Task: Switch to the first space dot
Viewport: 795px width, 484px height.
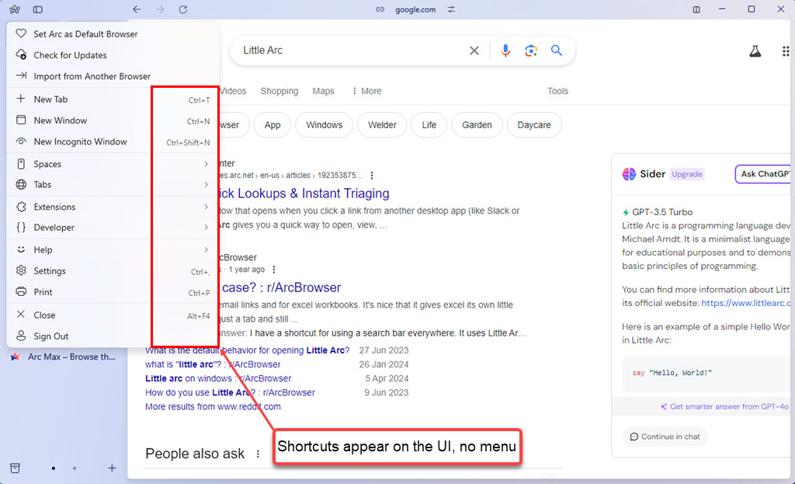Action: [x=54, y=468]
